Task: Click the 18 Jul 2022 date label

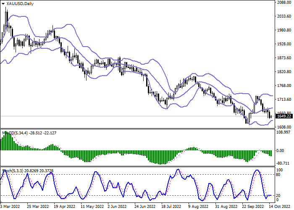Action: pyautogui.click(x=171, y=207)
